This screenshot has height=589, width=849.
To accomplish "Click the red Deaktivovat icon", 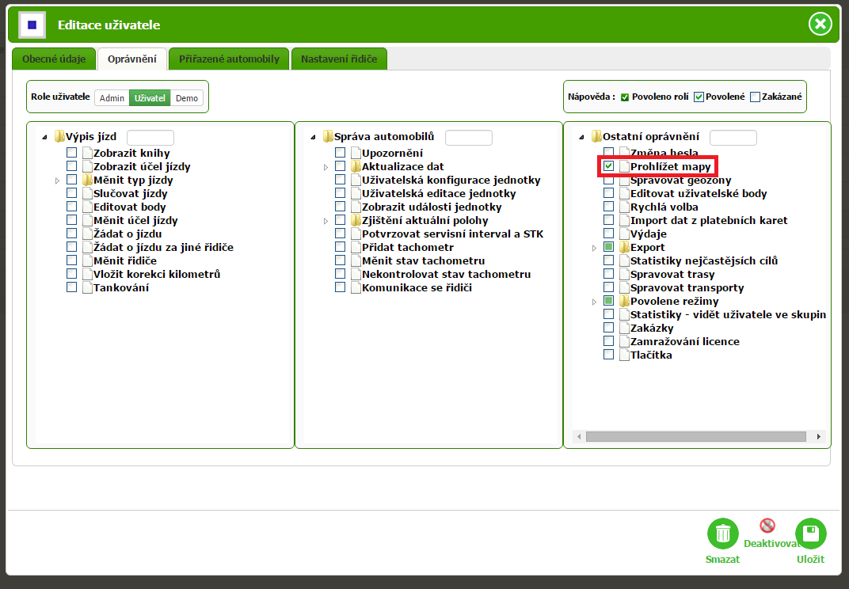I will pos(767,526).
